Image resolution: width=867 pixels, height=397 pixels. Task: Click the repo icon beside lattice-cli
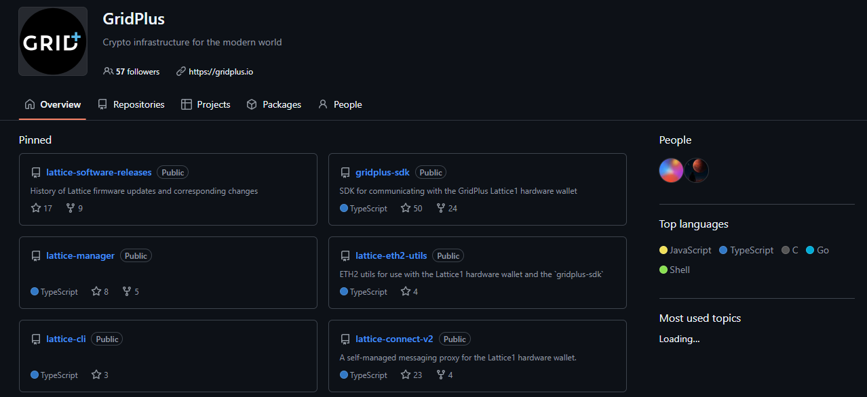click(36, 339)
